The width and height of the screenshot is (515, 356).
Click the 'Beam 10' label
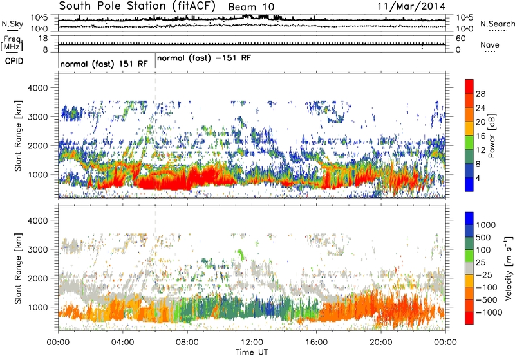pyautogui.click(x=251, y=7)
